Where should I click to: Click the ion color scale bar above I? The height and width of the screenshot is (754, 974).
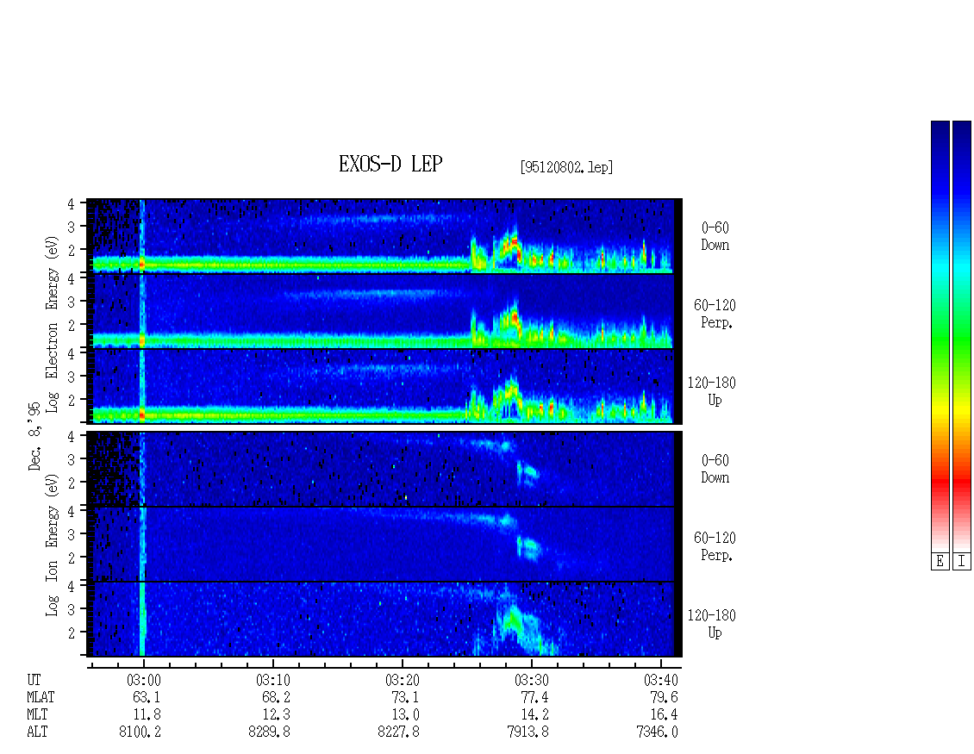coord(962,335)
